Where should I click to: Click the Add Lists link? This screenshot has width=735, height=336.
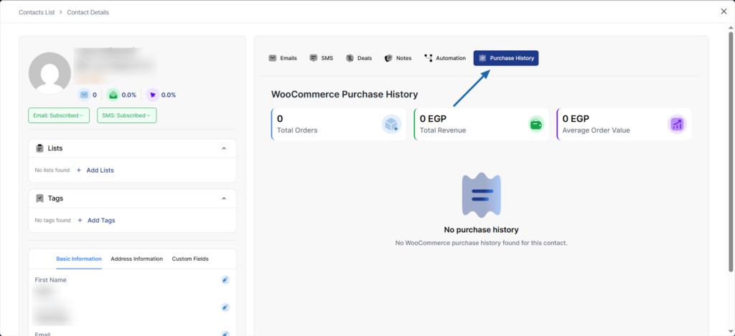click(100, 171)
